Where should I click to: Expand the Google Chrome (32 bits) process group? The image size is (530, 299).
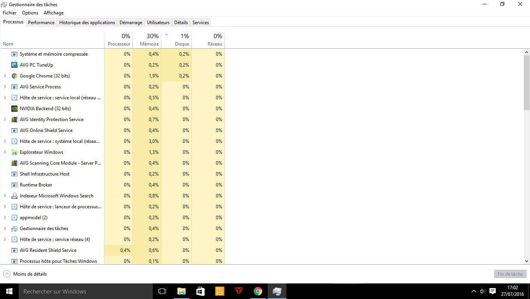pos(5,76)
